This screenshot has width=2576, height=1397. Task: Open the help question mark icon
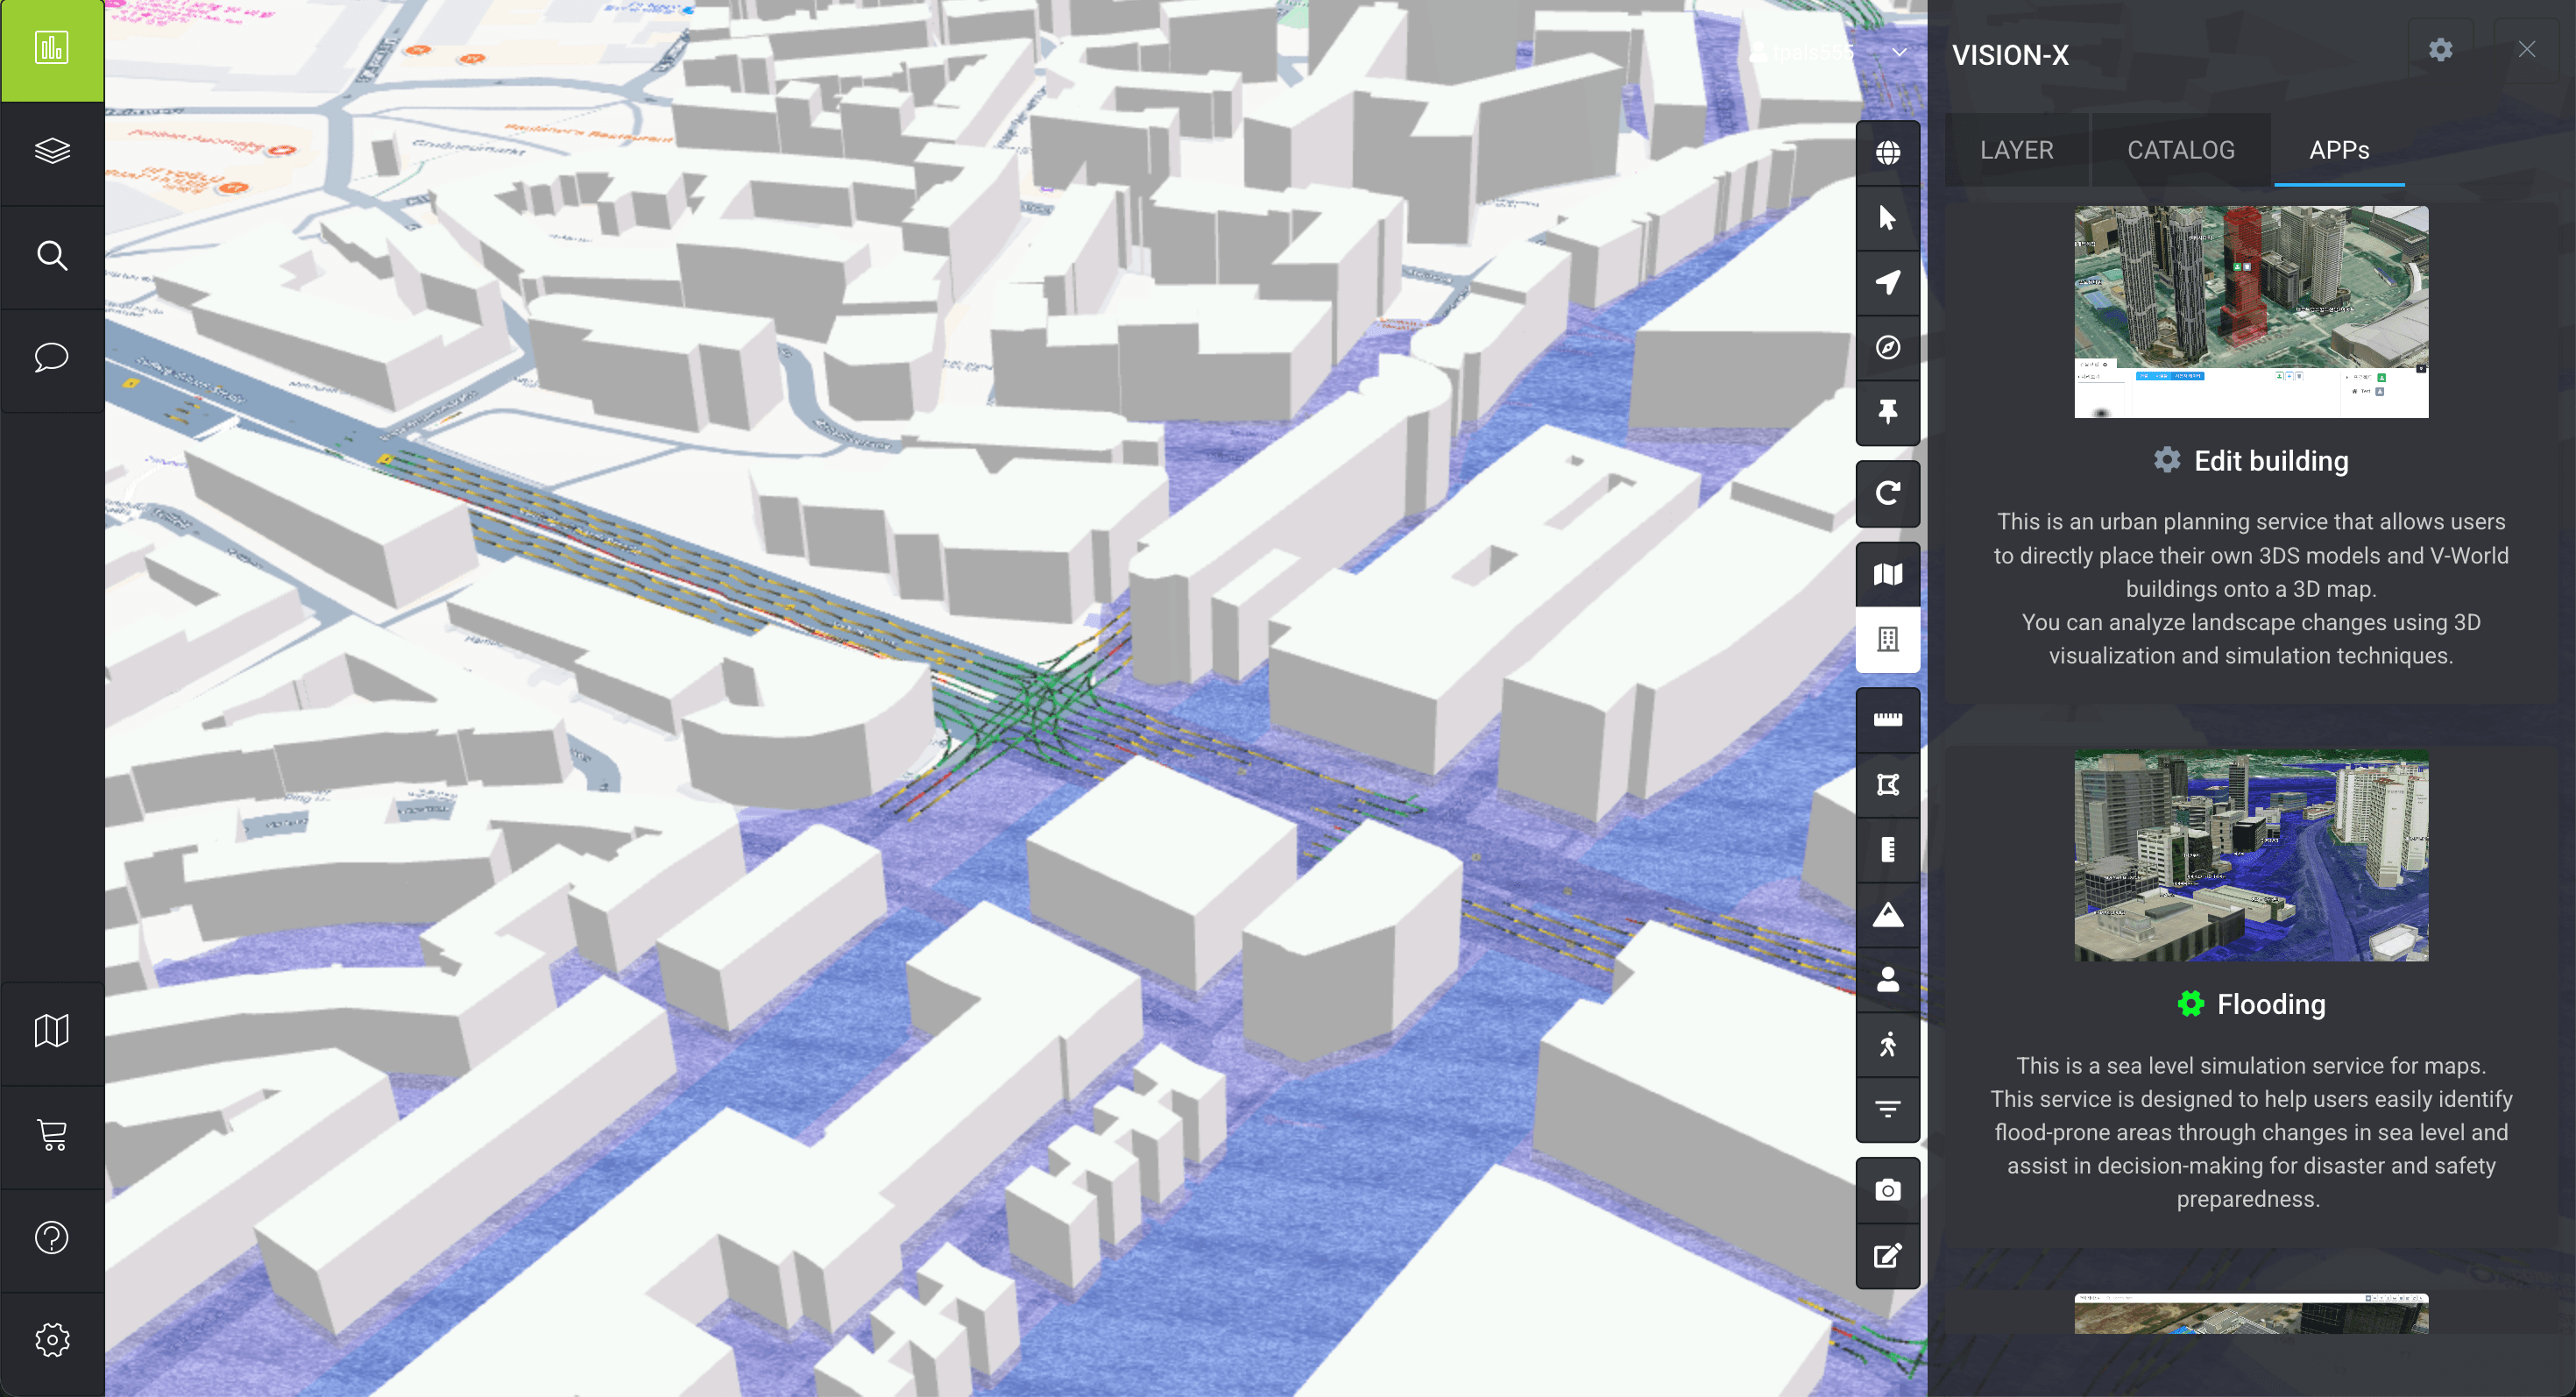point(52,1238)
